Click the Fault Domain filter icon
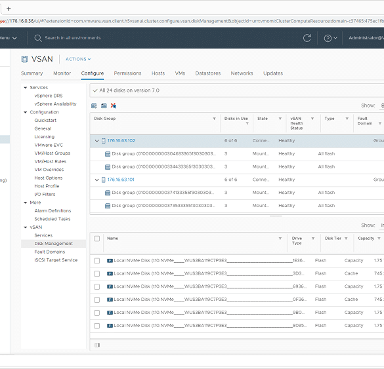The image size is (384, 369). (x=380, y=123)
